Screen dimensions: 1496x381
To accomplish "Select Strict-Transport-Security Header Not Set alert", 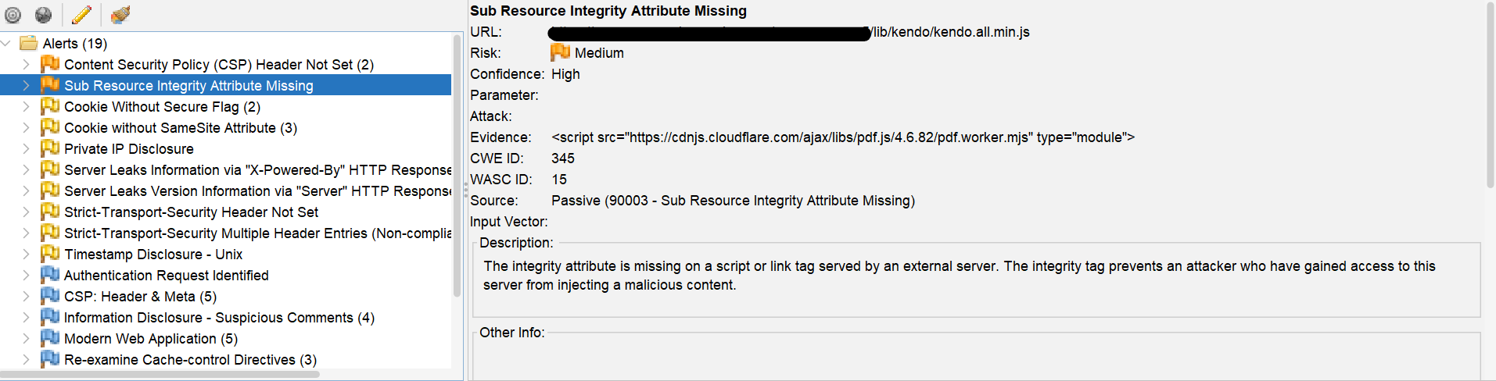I will click(191, 212).
